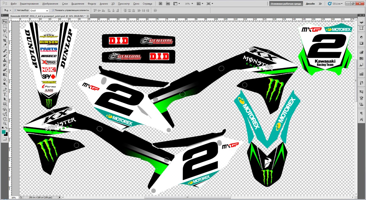Select the Rectangular Marquee tool
The image size is (366, 200).
point(5,27)
